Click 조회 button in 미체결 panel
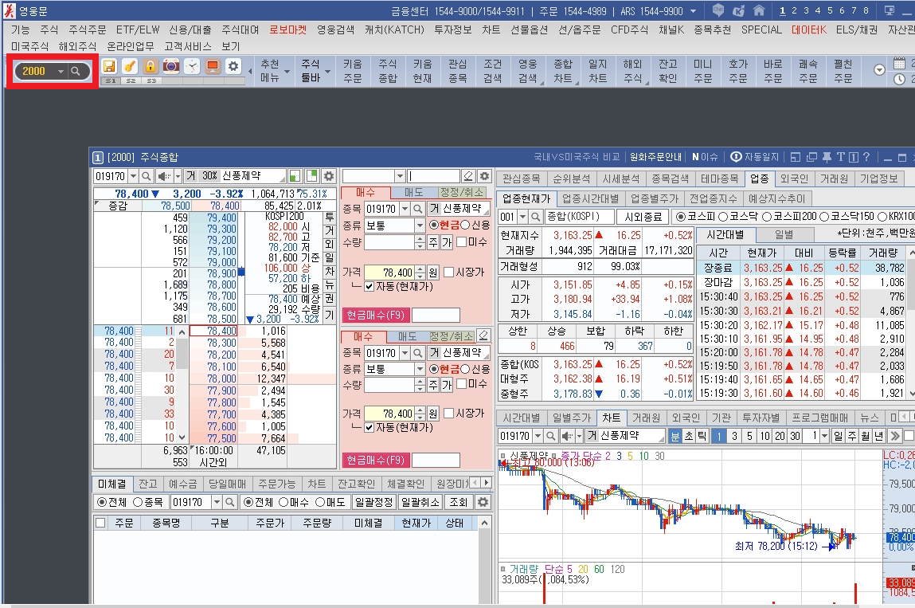This screenshot has width=915, height=608. [x=459, y=502]
